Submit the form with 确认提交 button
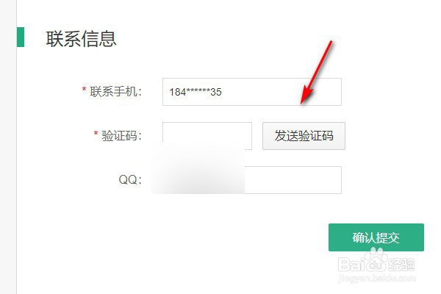This screenshot has height=294, width=441. [x=376, y=237]
